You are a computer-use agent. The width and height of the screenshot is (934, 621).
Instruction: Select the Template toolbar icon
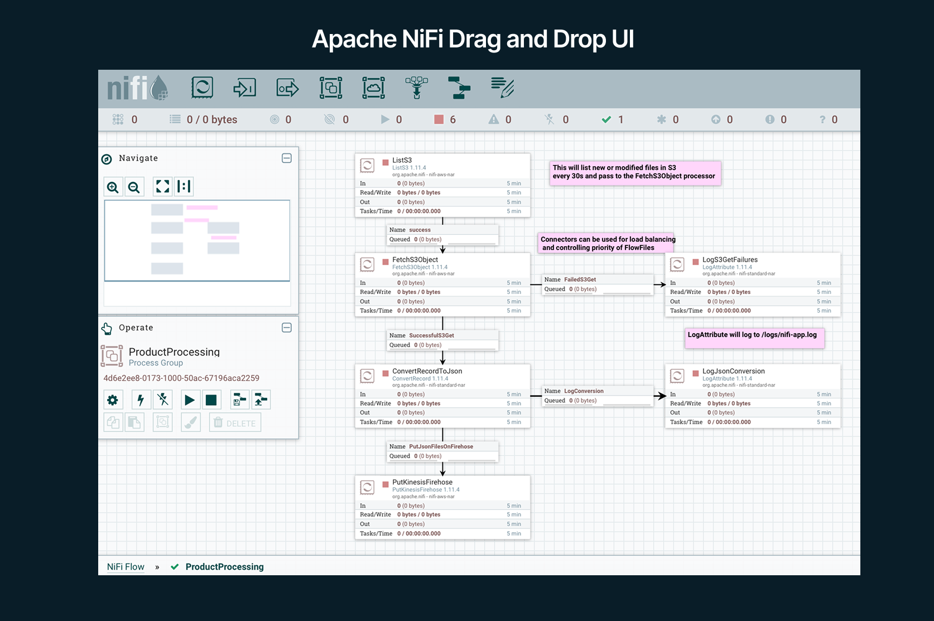(x=459, y=88)
